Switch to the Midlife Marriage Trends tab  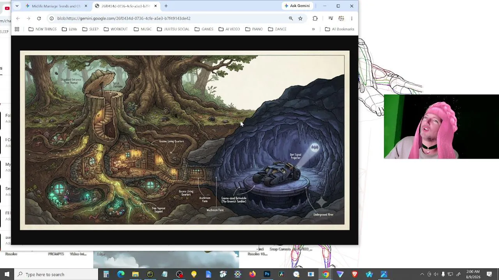(56, 6)
